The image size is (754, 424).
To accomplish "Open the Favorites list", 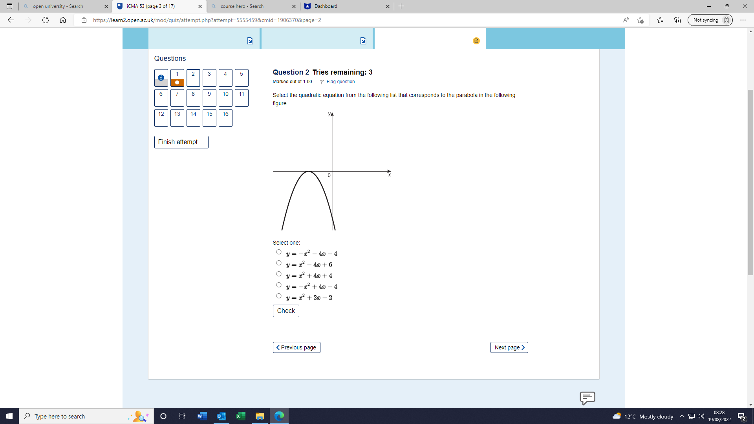I will 660,20.
